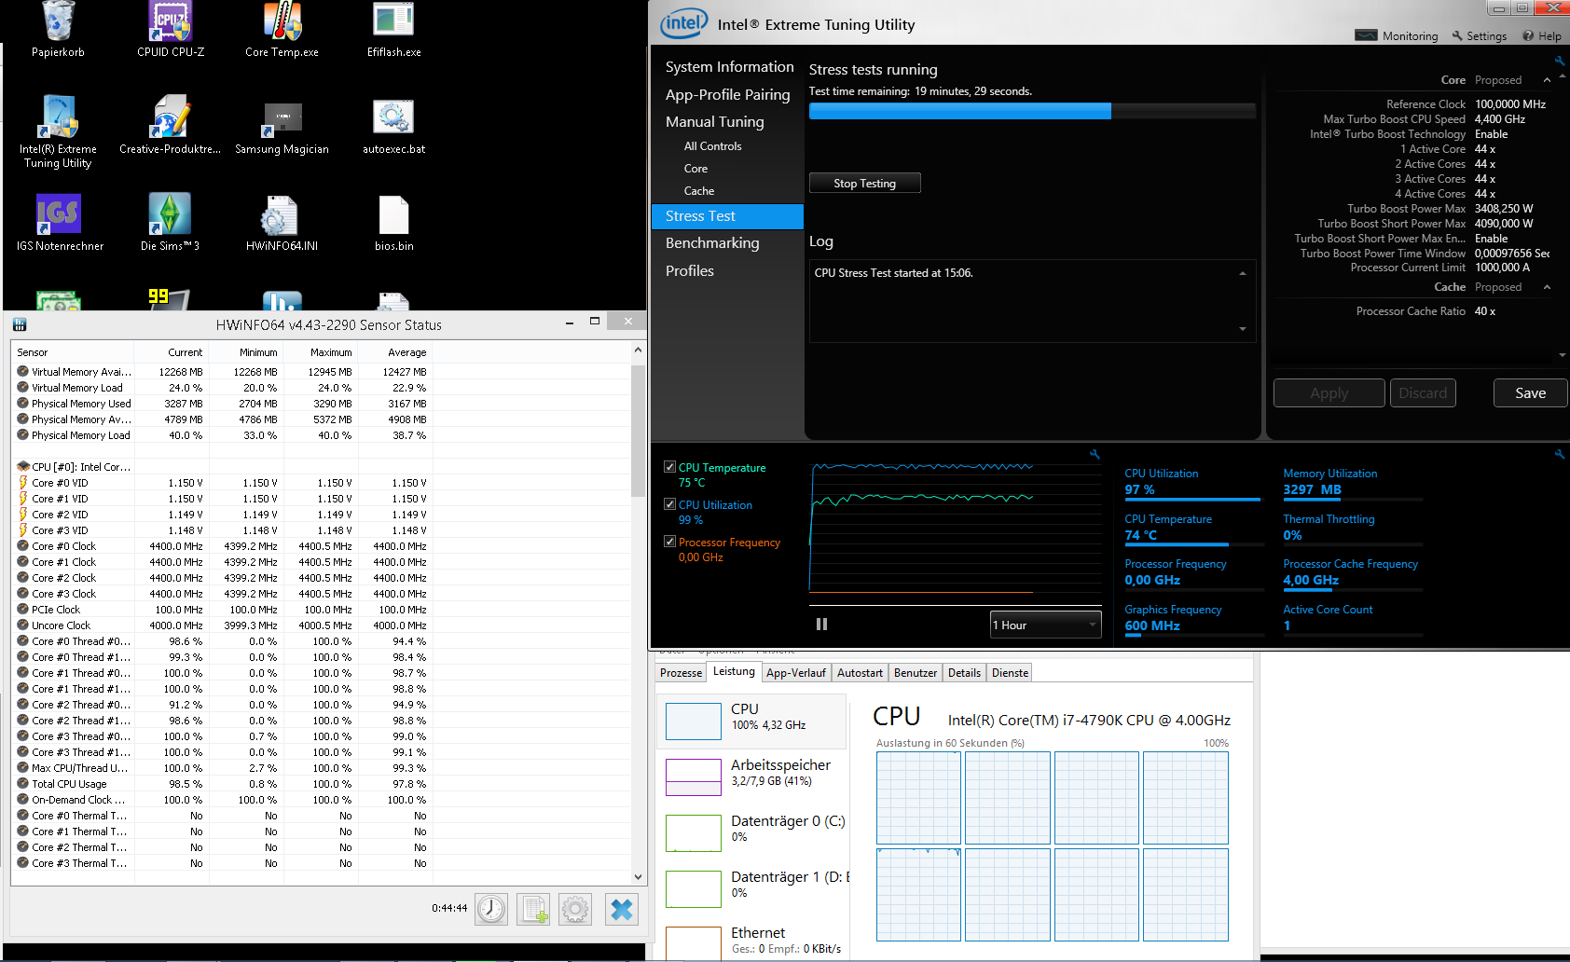This screenshot has width=1570, height=962.
Task: Click the Intel logo in XTU title bar
Action: (683, 23)
